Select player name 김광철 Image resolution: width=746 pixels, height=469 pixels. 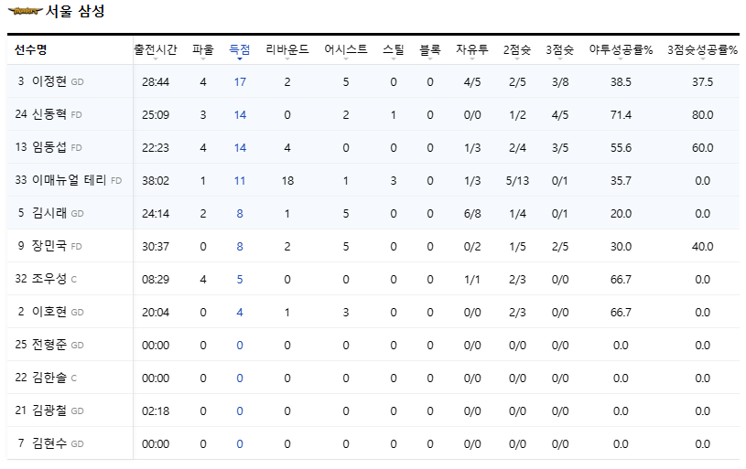[x=49, y=410]
